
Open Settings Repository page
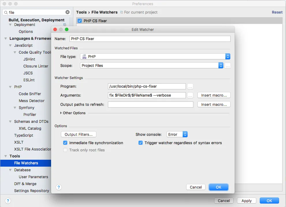(31, 191)
